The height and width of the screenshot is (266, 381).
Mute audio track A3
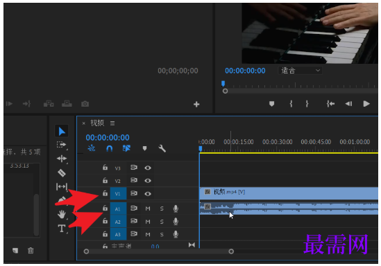148,234
